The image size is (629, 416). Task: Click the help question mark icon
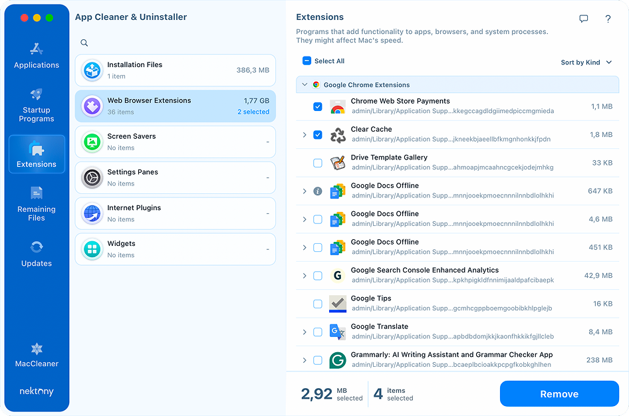tap(608, 19)
